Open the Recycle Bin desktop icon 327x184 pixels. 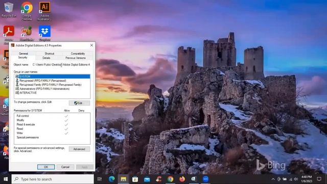(8, 9)
